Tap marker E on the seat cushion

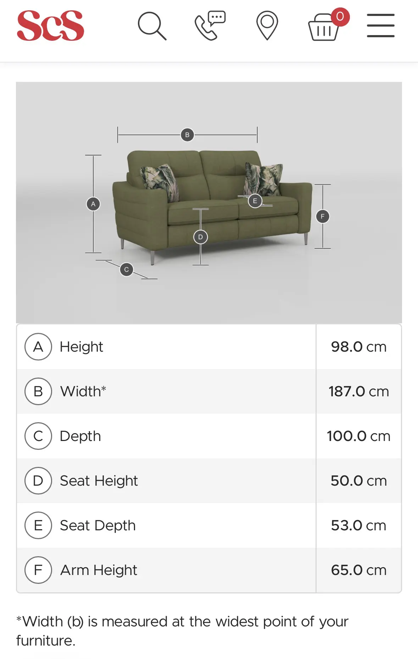(x=255, y=201)
